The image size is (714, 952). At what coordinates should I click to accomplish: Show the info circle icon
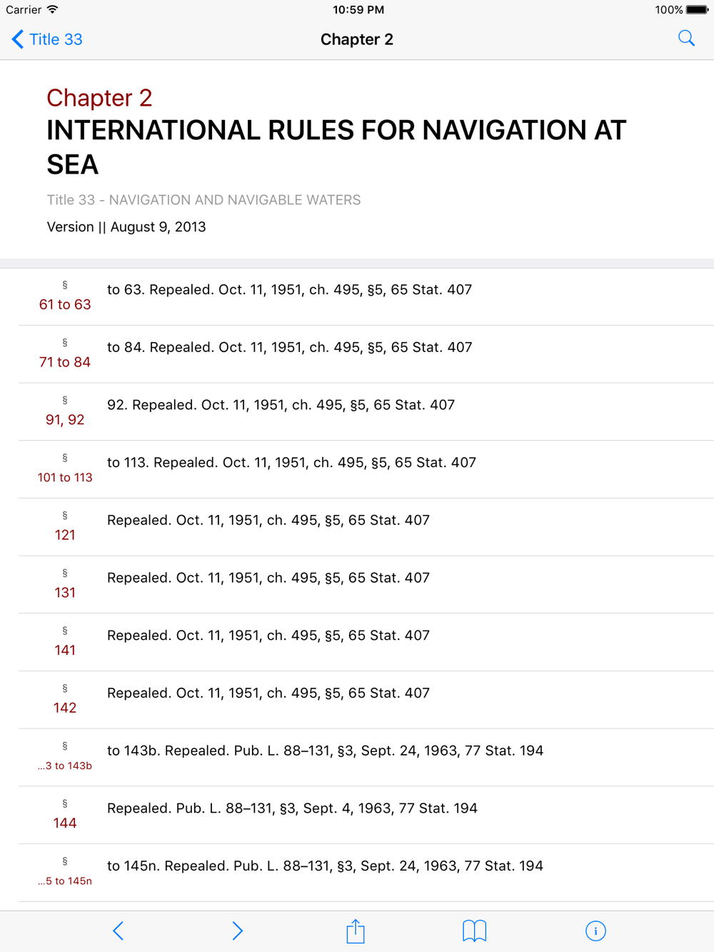[595, 931]
